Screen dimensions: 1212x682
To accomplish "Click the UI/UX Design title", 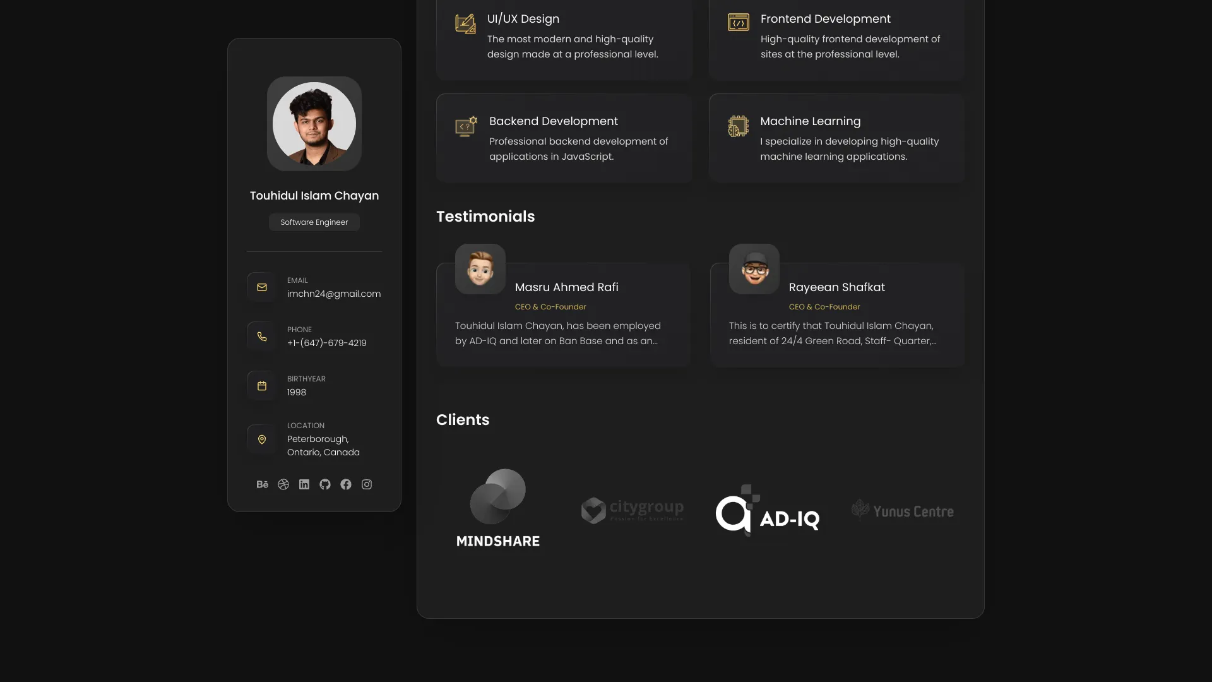I will (x=523, y=19).
